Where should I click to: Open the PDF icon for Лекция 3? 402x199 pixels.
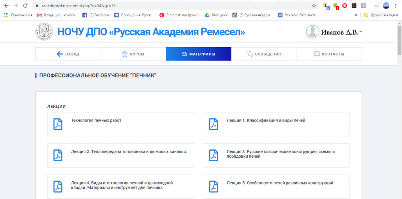pyautogui.click(x=213, y=155)
